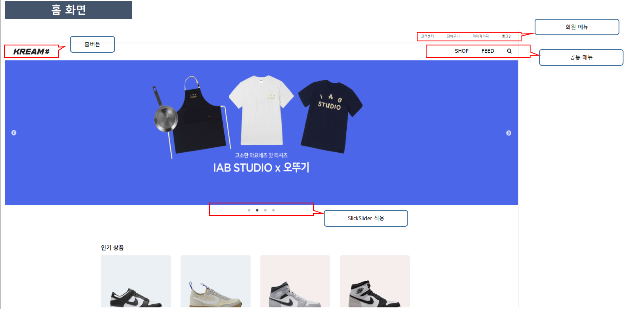Select the first slider navigation dot
Image resolution: width=637 pixels, height=309 pixels.
pyautogui.click(x=249, y=210)
